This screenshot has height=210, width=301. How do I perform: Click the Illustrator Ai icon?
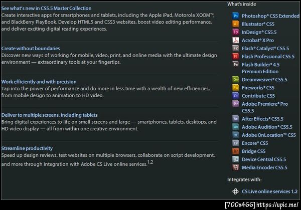pos(236,24)
